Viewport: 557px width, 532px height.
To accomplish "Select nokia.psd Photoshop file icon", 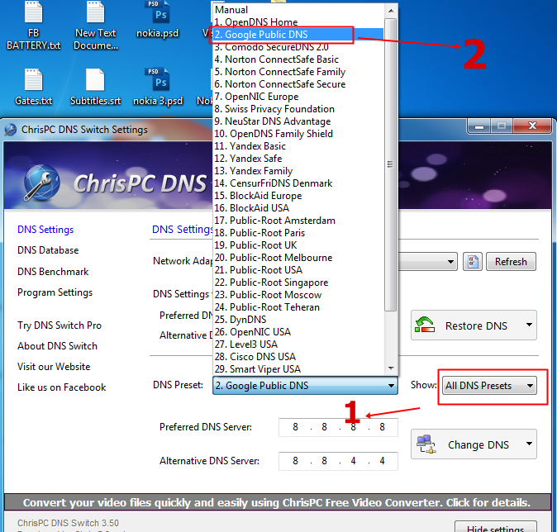I will [x=157, y=20].
